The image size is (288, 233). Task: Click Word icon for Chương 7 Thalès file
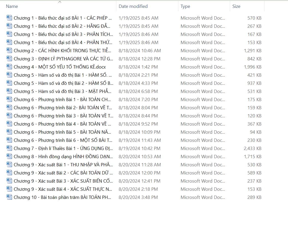click(9, 148)
